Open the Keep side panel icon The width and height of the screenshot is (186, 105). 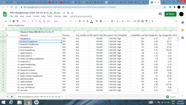pyautogui.click(x=183, y=30)
